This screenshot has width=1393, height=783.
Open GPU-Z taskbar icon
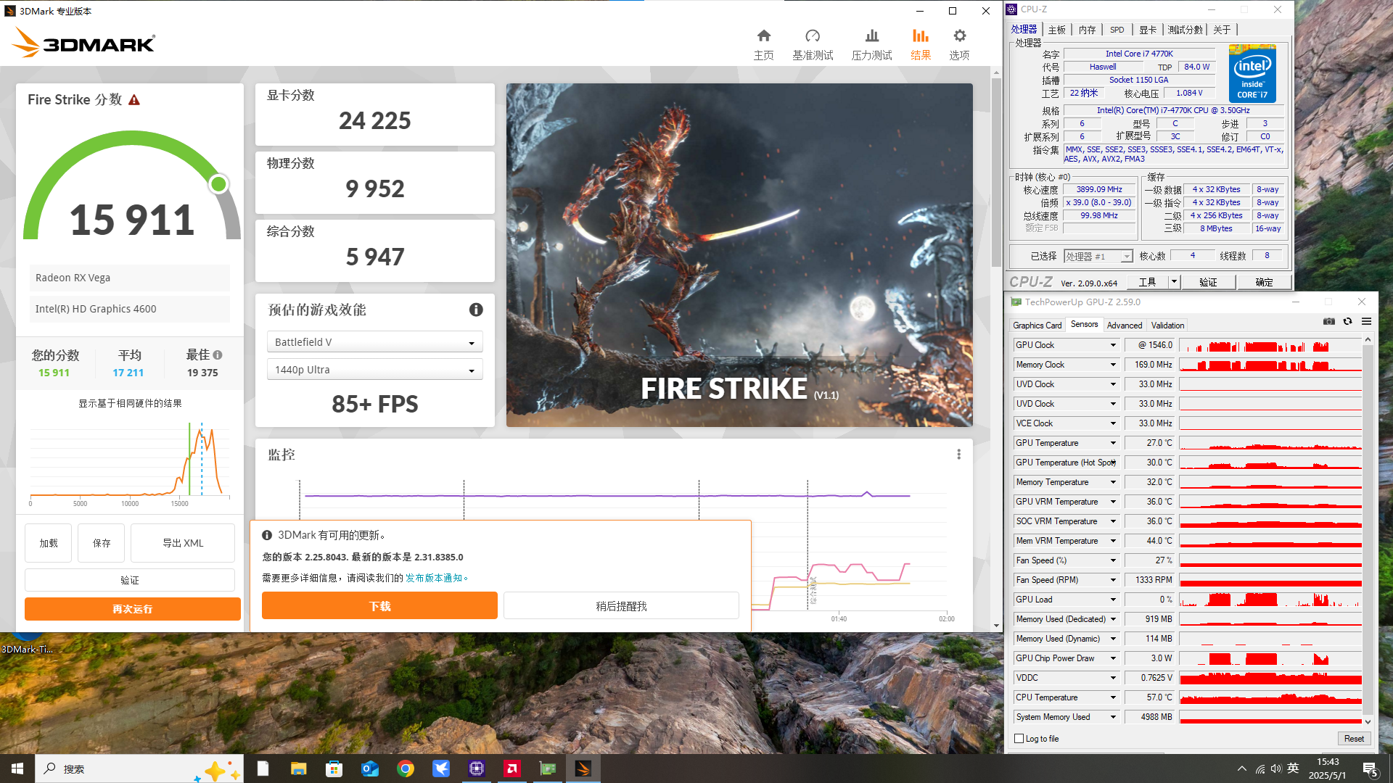(548, 768)
